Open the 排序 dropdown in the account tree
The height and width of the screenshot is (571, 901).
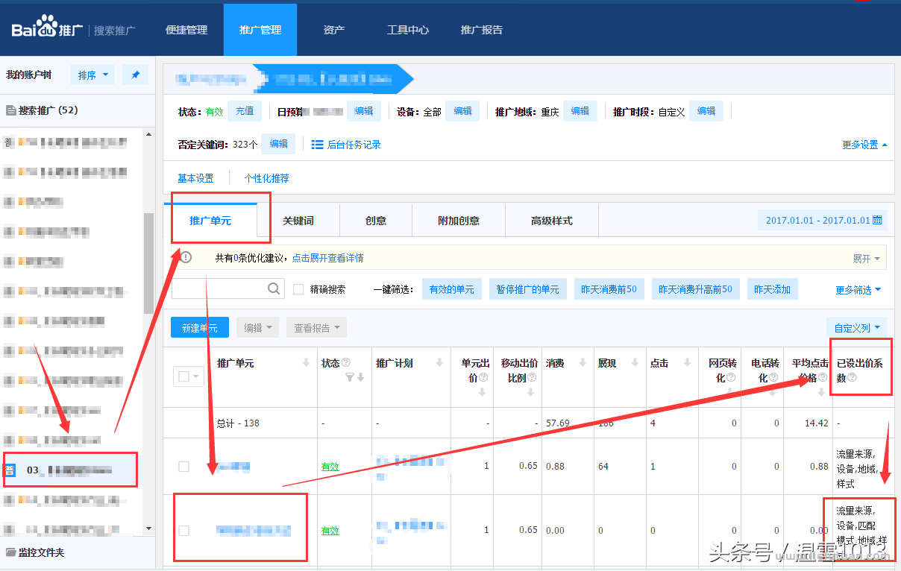coord(92,75)
